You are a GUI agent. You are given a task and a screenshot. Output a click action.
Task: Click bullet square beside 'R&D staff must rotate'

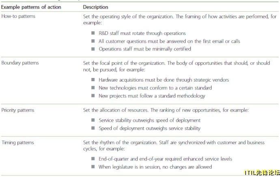[93, 33]
